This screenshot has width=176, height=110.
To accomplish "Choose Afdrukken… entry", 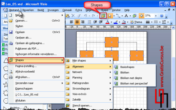I will point(36,77).
